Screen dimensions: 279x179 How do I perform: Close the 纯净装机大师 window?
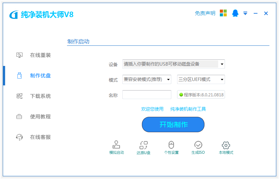click(x=266, y=13)
